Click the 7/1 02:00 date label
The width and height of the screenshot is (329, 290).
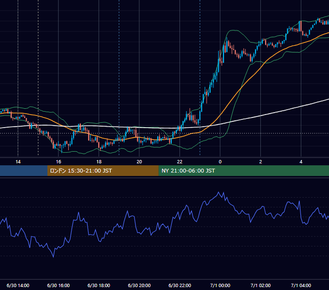point(261,285)
